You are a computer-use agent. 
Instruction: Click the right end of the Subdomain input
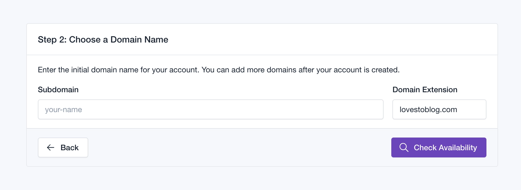pyautogui.click(x=376, y=110)
